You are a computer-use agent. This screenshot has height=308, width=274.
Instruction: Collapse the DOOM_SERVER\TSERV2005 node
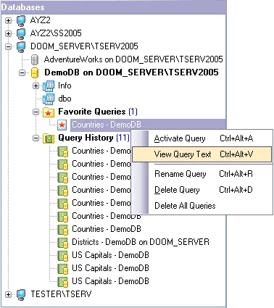(x=8, y=46)
